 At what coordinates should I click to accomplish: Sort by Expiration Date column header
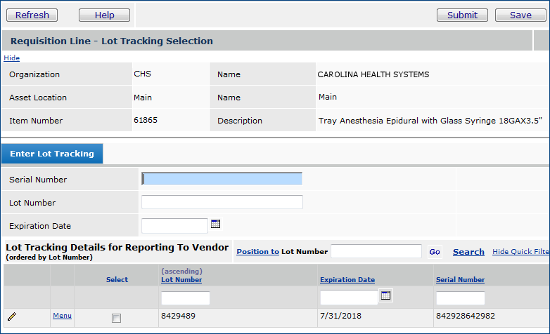(x=347, y=280)
